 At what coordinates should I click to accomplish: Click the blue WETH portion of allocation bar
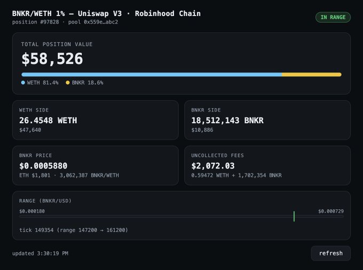152,75
